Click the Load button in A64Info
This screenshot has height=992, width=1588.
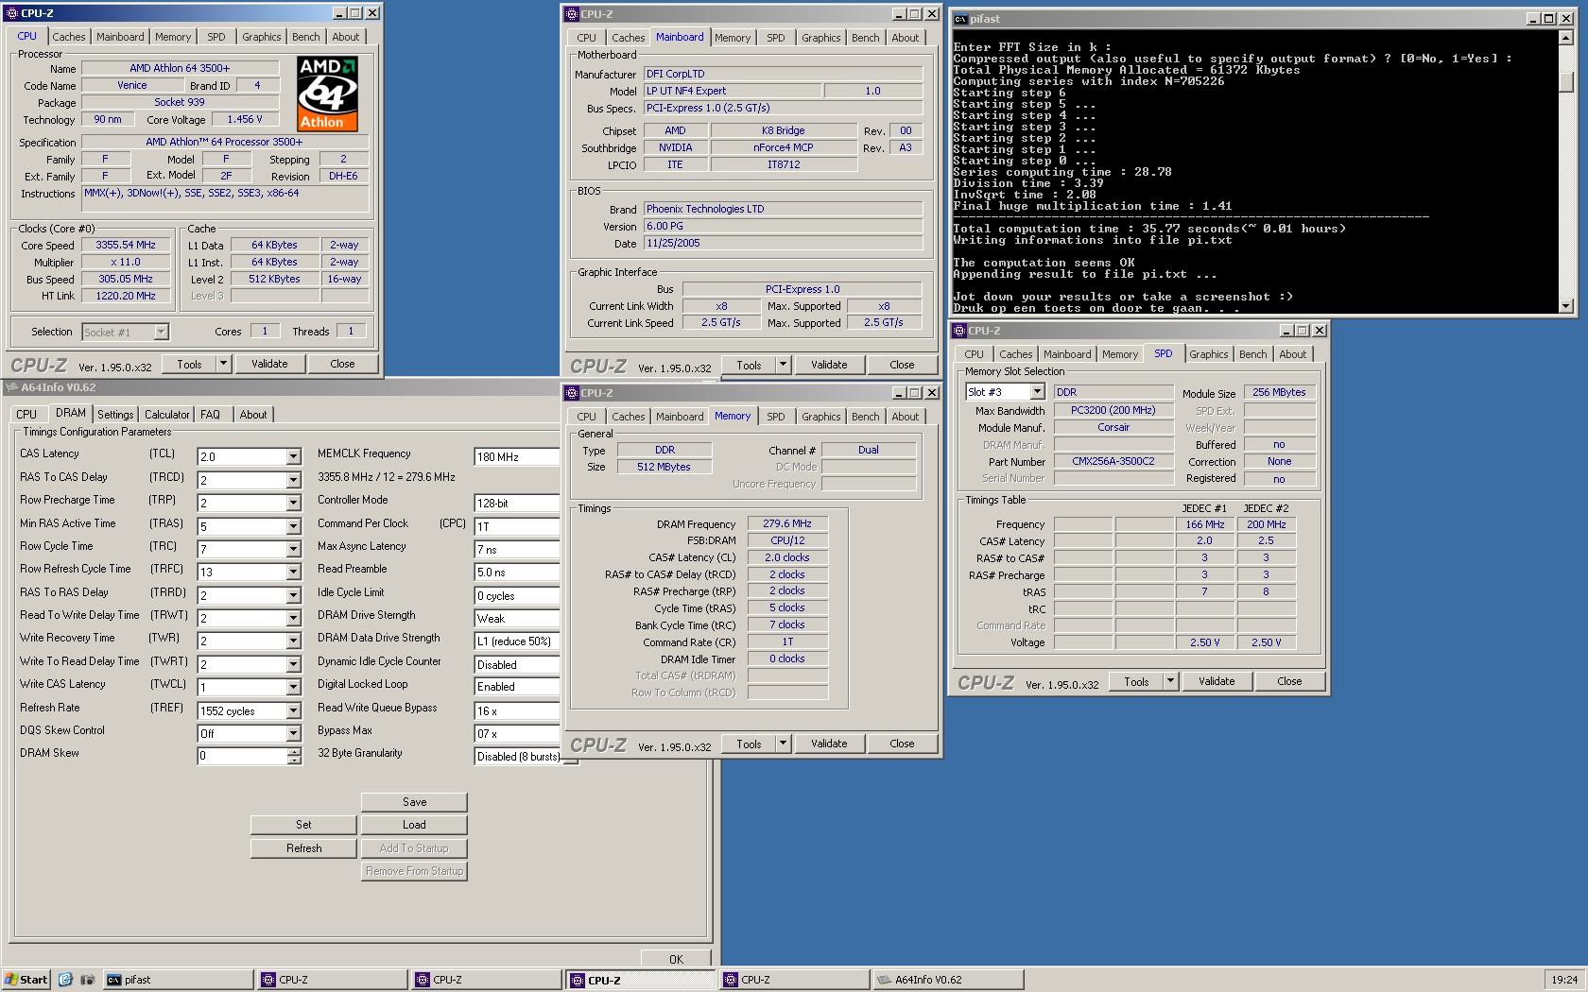pos(414,825)
